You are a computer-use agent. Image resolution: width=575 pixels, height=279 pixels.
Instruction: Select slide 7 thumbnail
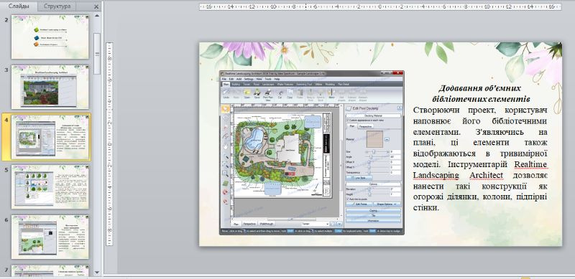pyautogui.click(x=50, y=270)
